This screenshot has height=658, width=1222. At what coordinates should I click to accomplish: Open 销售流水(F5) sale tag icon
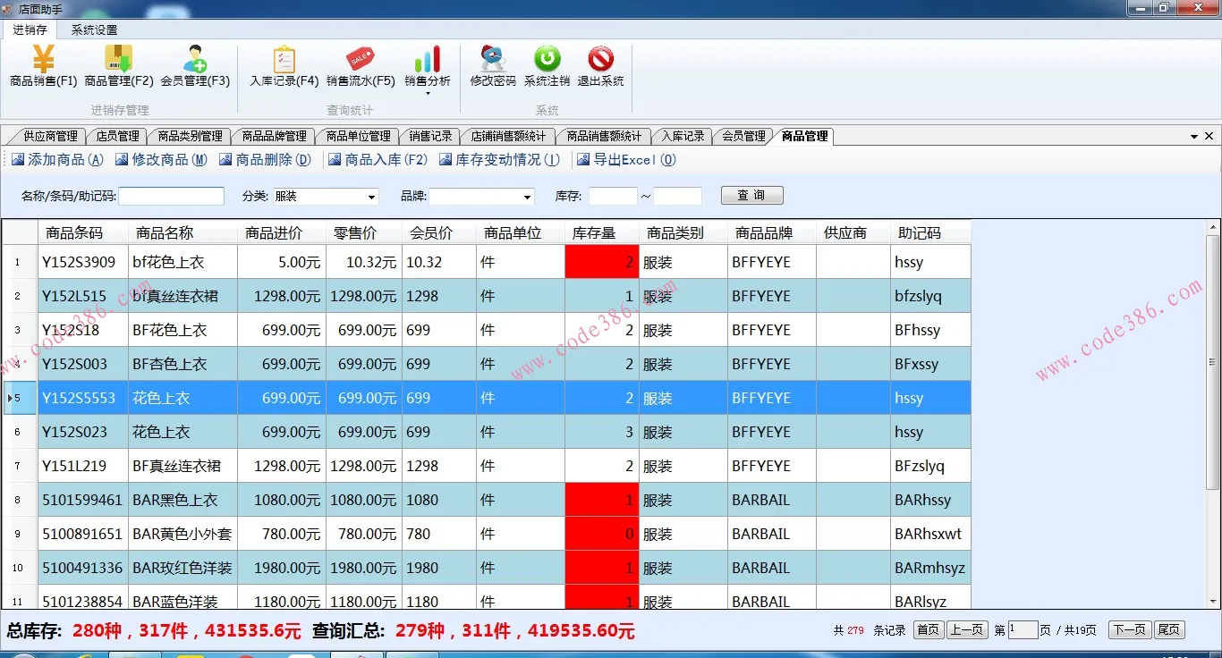pyautogui.click(x=361, y=61)
